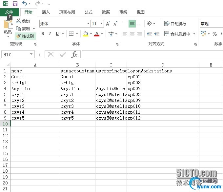
Task: Click the Accounting number format icon
Action: pyautogui.click(x=203, y=34)
